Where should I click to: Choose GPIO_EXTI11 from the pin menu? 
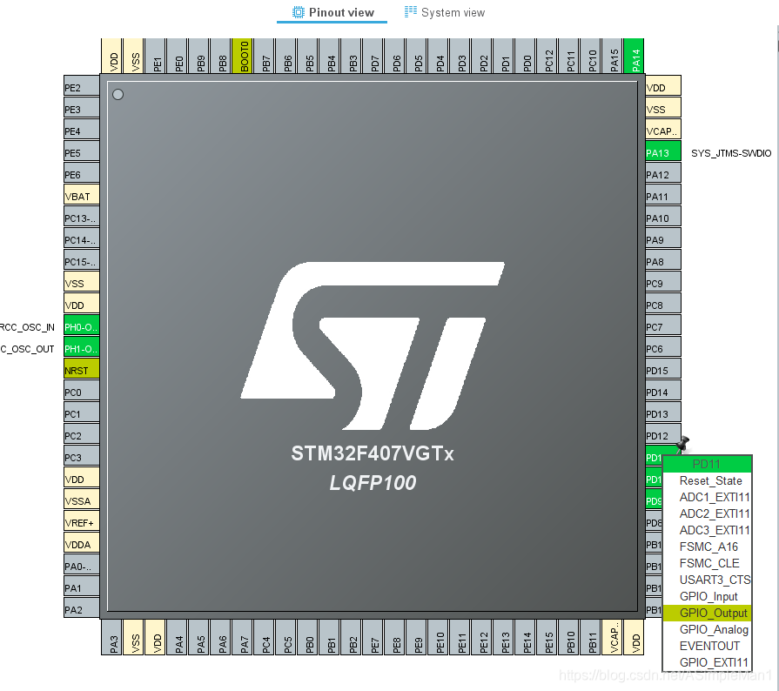707,662
